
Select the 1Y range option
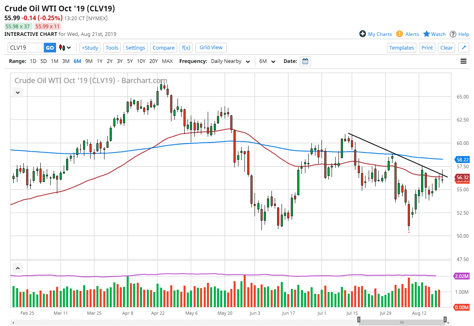99,61
